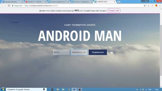Click the Alice microphone icon in taskbar
This screenshot has width=162, height=91.
tap(44, 89)
